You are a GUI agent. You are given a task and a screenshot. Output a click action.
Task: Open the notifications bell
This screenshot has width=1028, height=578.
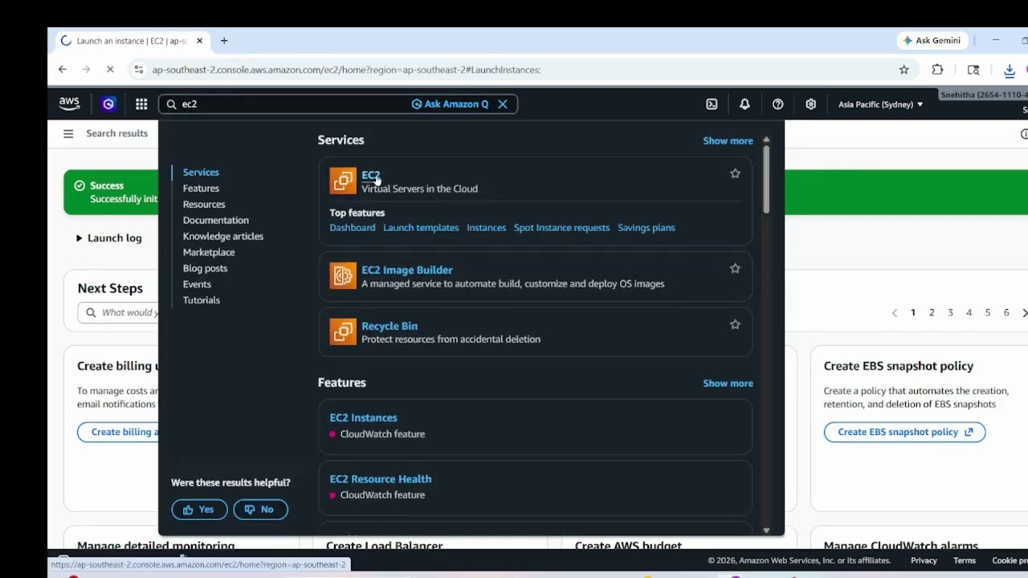[744, 104]
